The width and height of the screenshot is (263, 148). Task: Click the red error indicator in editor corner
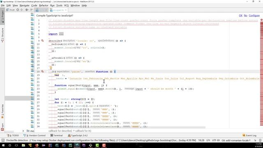261,20
